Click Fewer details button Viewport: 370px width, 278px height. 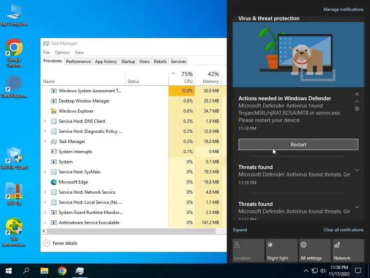(x=60, y=243)
